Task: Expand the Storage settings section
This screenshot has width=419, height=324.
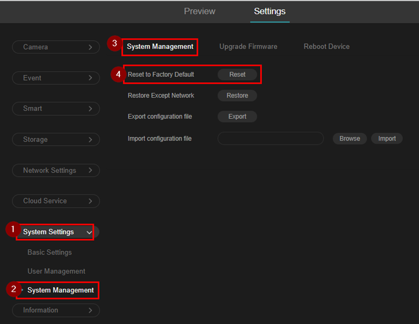Action: coord(56,140)
